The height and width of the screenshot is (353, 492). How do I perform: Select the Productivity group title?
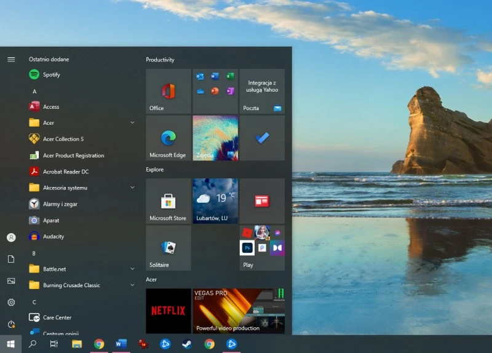(160, 60)
